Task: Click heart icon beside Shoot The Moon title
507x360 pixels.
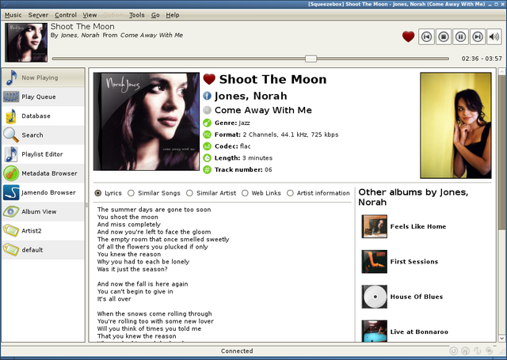Action: pyautogui.click(x=209, y=79)
